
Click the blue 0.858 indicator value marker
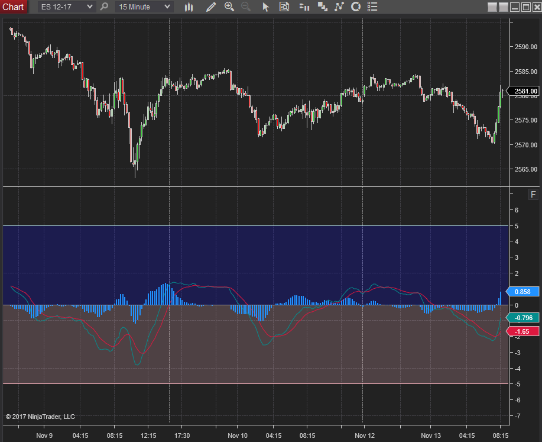click(524, 292)
